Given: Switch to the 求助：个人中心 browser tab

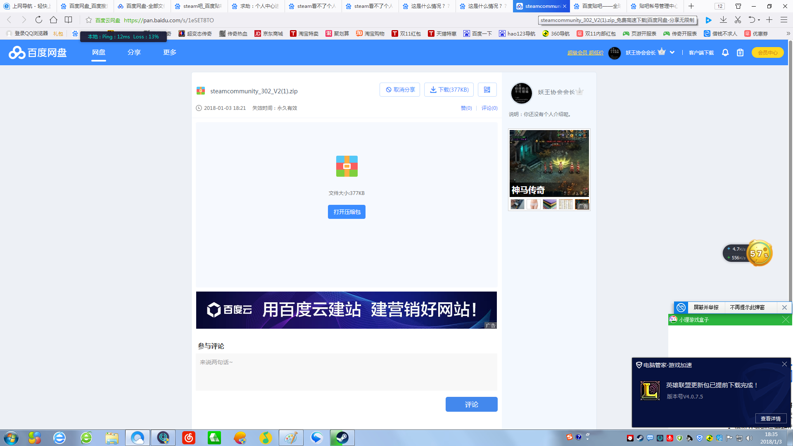Looking at the screenshot, I should pos(255,6).
